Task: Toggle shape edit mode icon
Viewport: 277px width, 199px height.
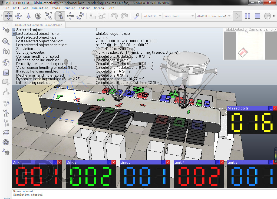Action: point(6,82)
